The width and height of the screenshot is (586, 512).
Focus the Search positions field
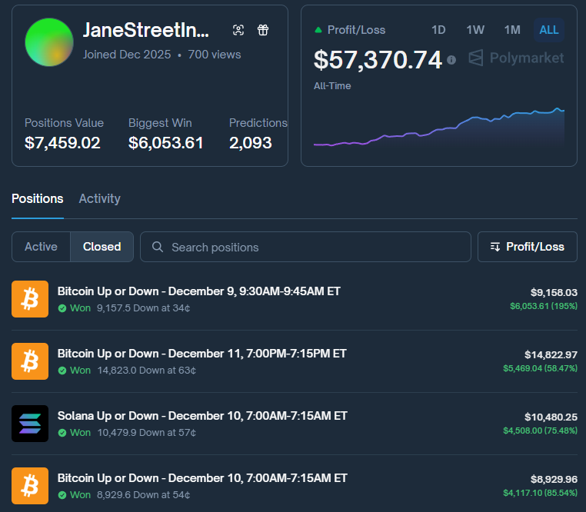click(x=305, y=247)
